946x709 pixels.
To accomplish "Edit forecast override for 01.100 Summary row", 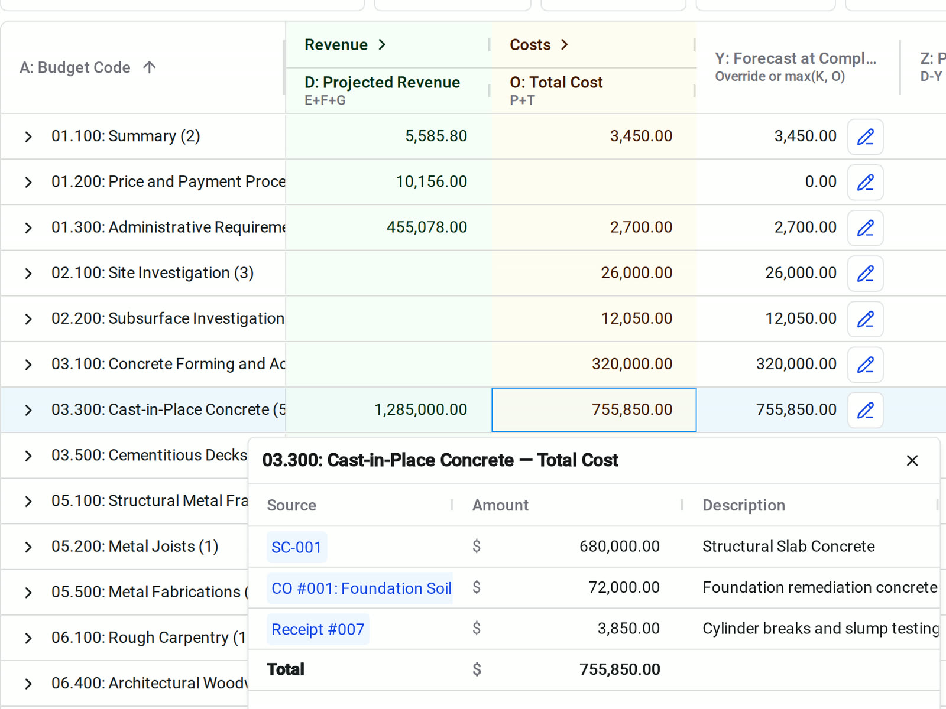I will click(866, 136).
